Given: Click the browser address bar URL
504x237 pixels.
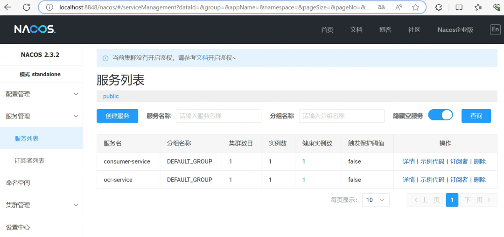Looking at the screenshot, I should [215, 7].
